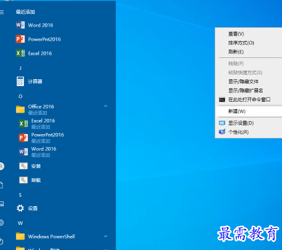Viewport: 282px width, 250px height.
Task: Run the 卸载 uninstall shortcut
Action: tap(30, 180)
